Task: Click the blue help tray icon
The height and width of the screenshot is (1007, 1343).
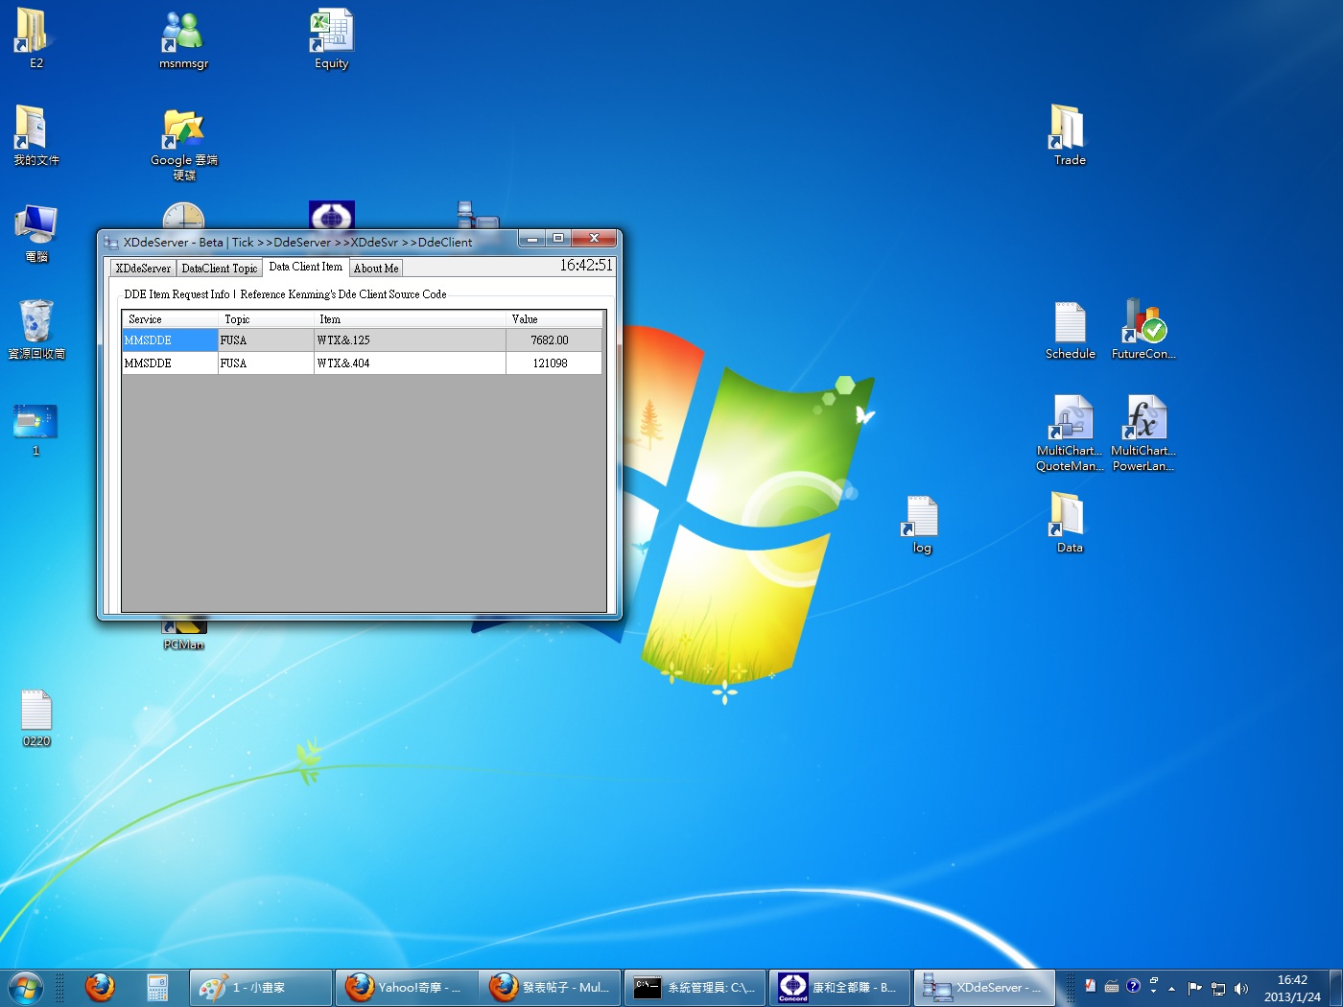Action: pyautogui.click(x=1133, y=986)
